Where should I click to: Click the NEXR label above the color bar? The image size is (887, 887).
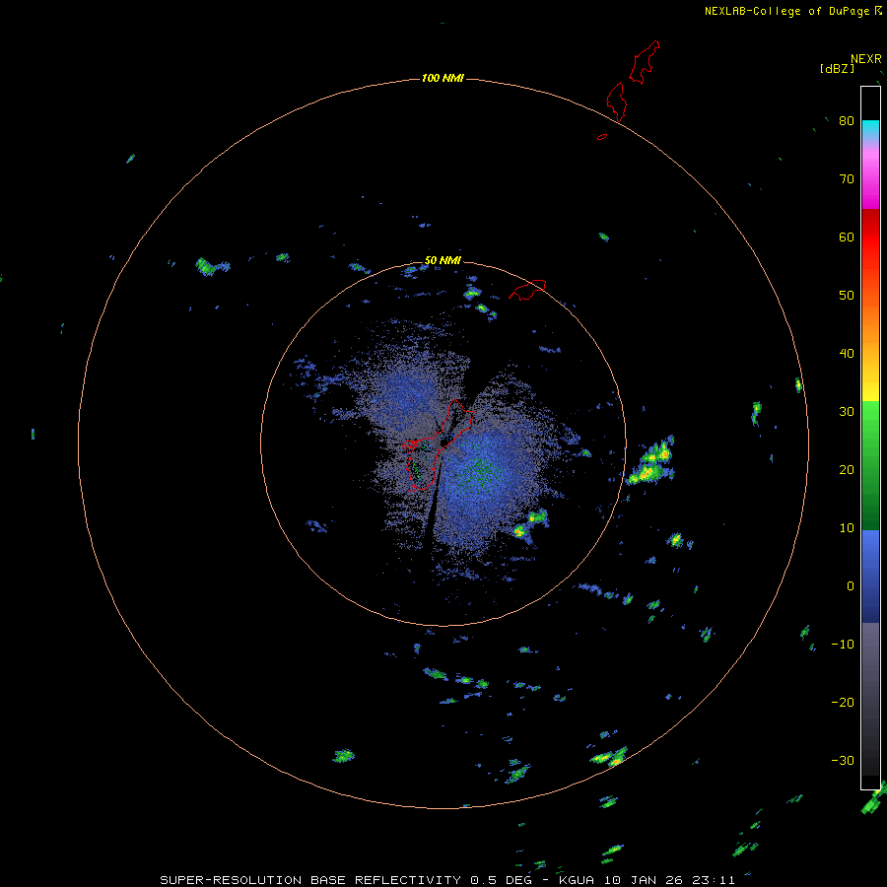865,59
